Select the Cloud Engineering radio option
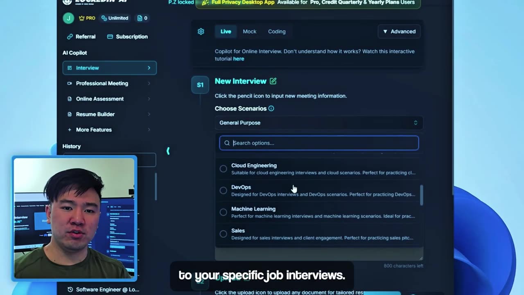The width and height of the screenshot is (524, 295). pos(223,169)
